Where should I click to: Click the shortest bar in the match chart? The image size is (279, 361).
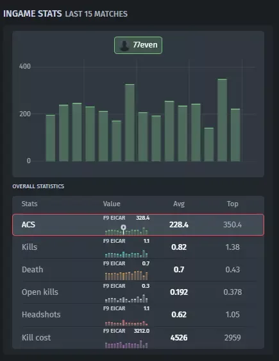209,145
